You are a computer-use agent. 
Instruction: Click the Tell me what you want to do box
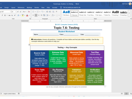pos(72,7)
